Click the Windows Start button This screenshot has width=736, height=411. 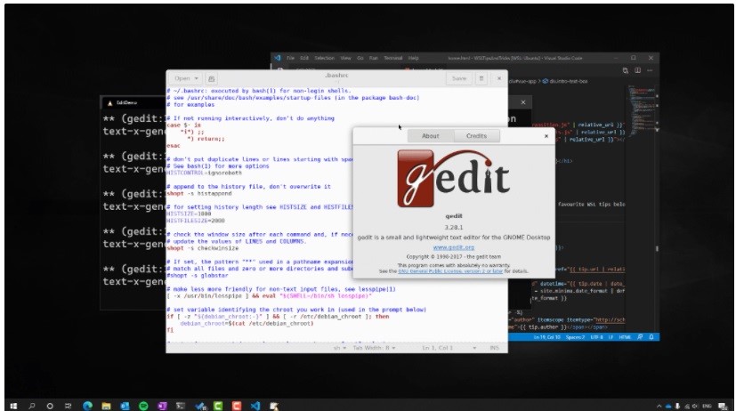click(12, 405)
